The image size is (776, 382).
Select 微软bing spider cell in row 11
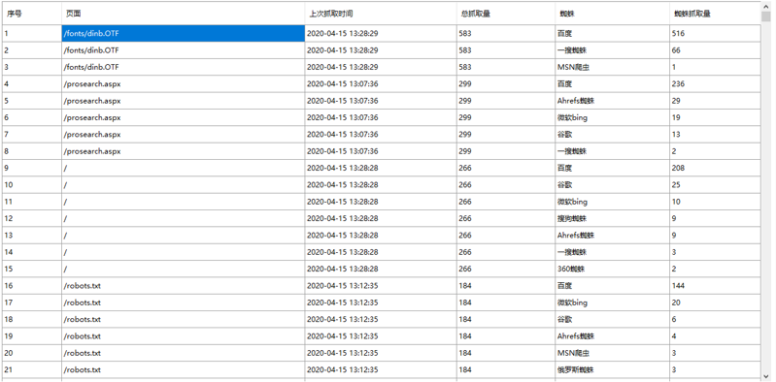[612, 202]
